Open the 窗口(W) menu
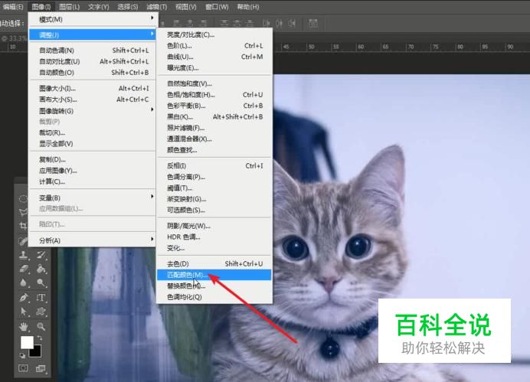 (217, 6)
